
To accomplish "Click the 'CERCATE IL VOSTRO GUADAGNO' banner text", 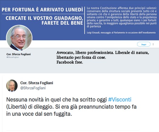I will click(44, 18).
